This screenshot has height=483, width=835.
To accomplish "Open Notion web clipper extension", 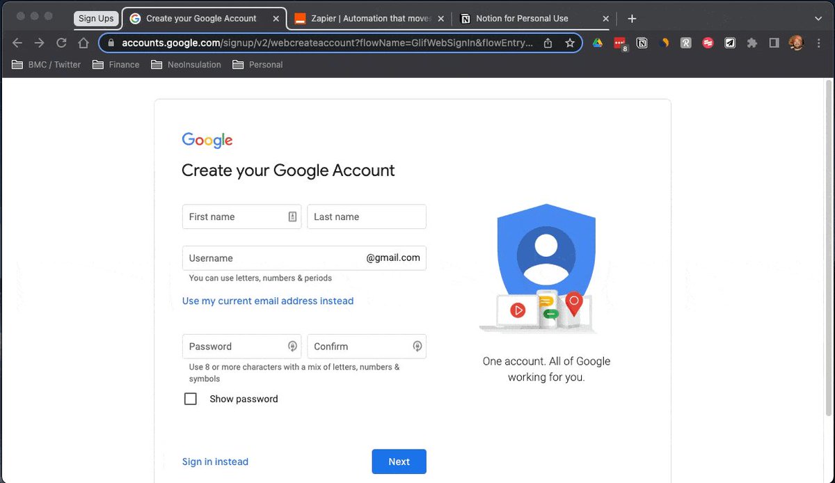I will [x=642, y=43].
